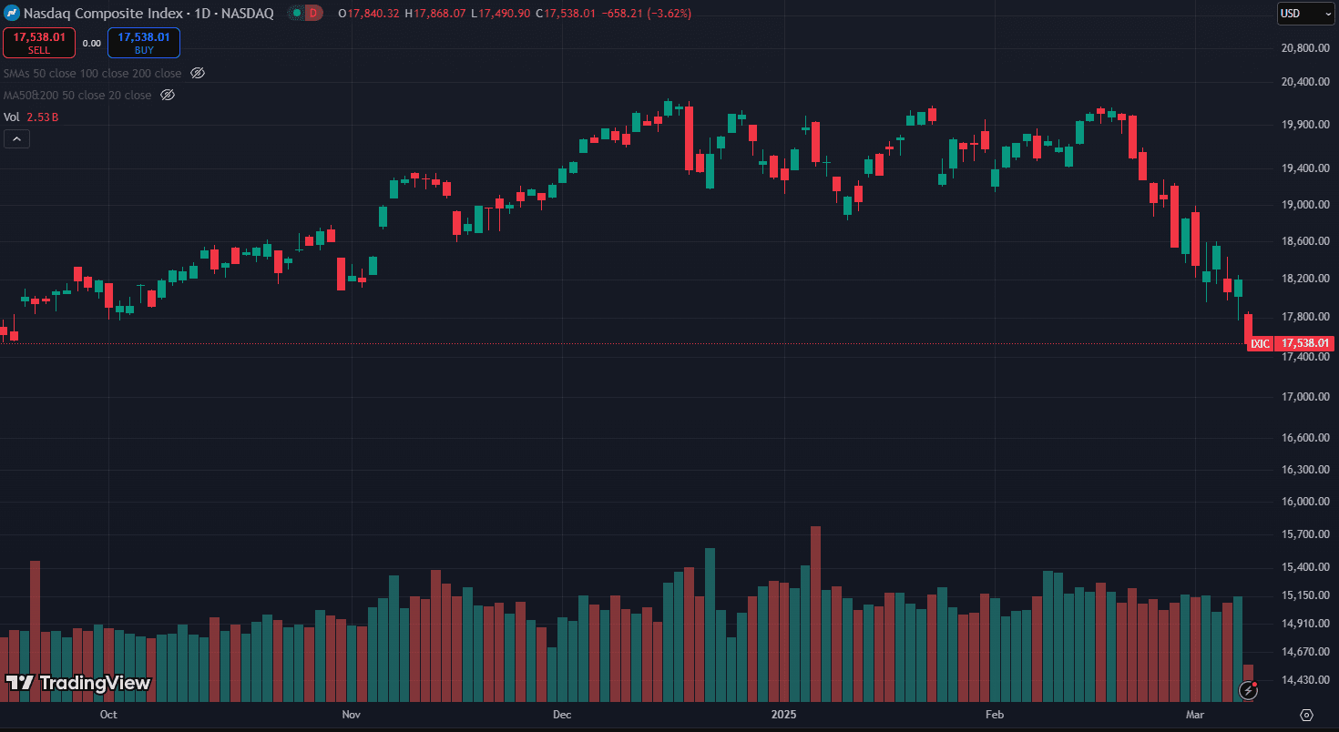Click the low value L17,490.90

point(501,14)
